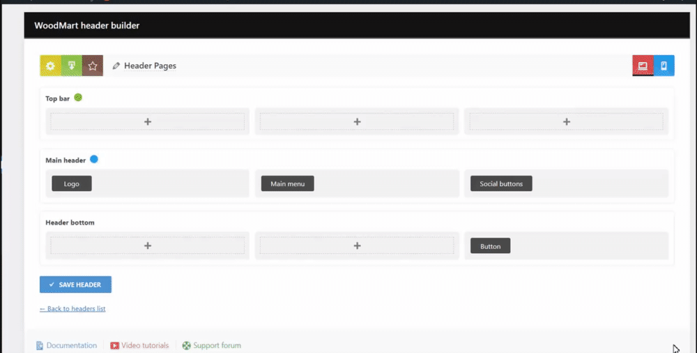Open header settings gear icon

[x=50, y=66]
